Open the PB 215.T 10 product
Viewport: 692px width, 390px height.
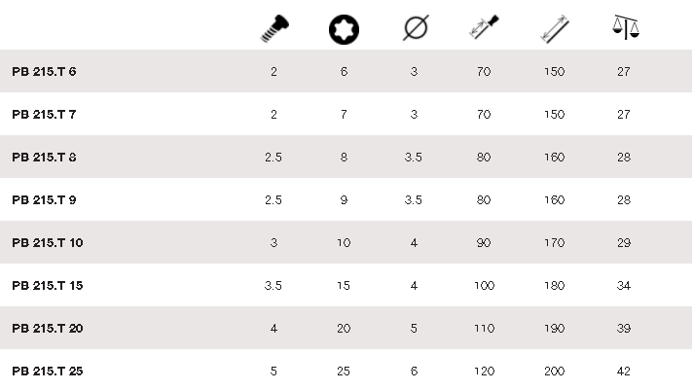click(48, 243)
